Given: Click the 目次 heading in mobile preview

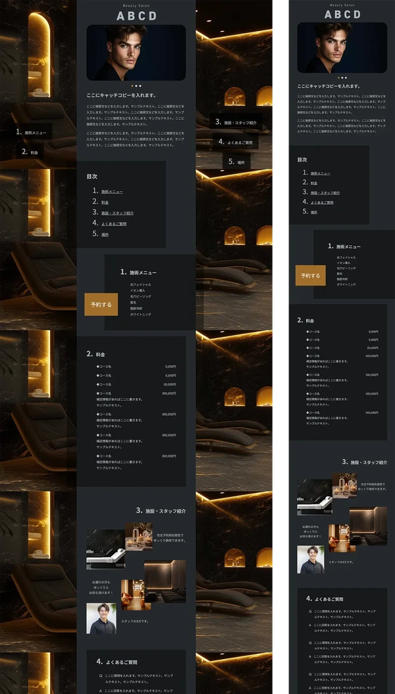Looking at the screenshot, I should 302,159.
